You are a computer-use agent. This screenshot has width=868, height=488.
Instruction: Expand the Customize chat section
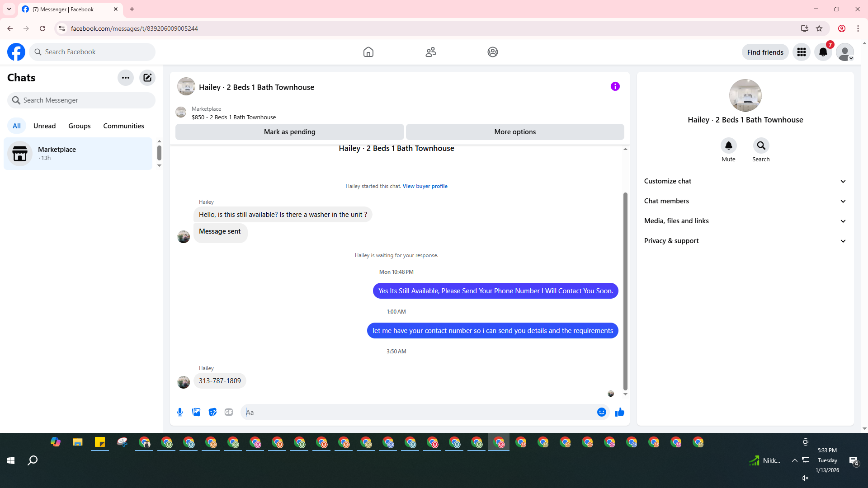pyautogui.click(x=745, y=181)
